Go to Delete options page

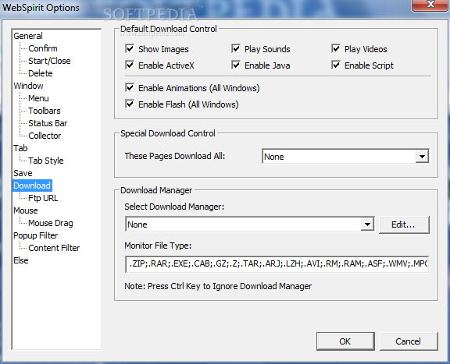point(41,73)
